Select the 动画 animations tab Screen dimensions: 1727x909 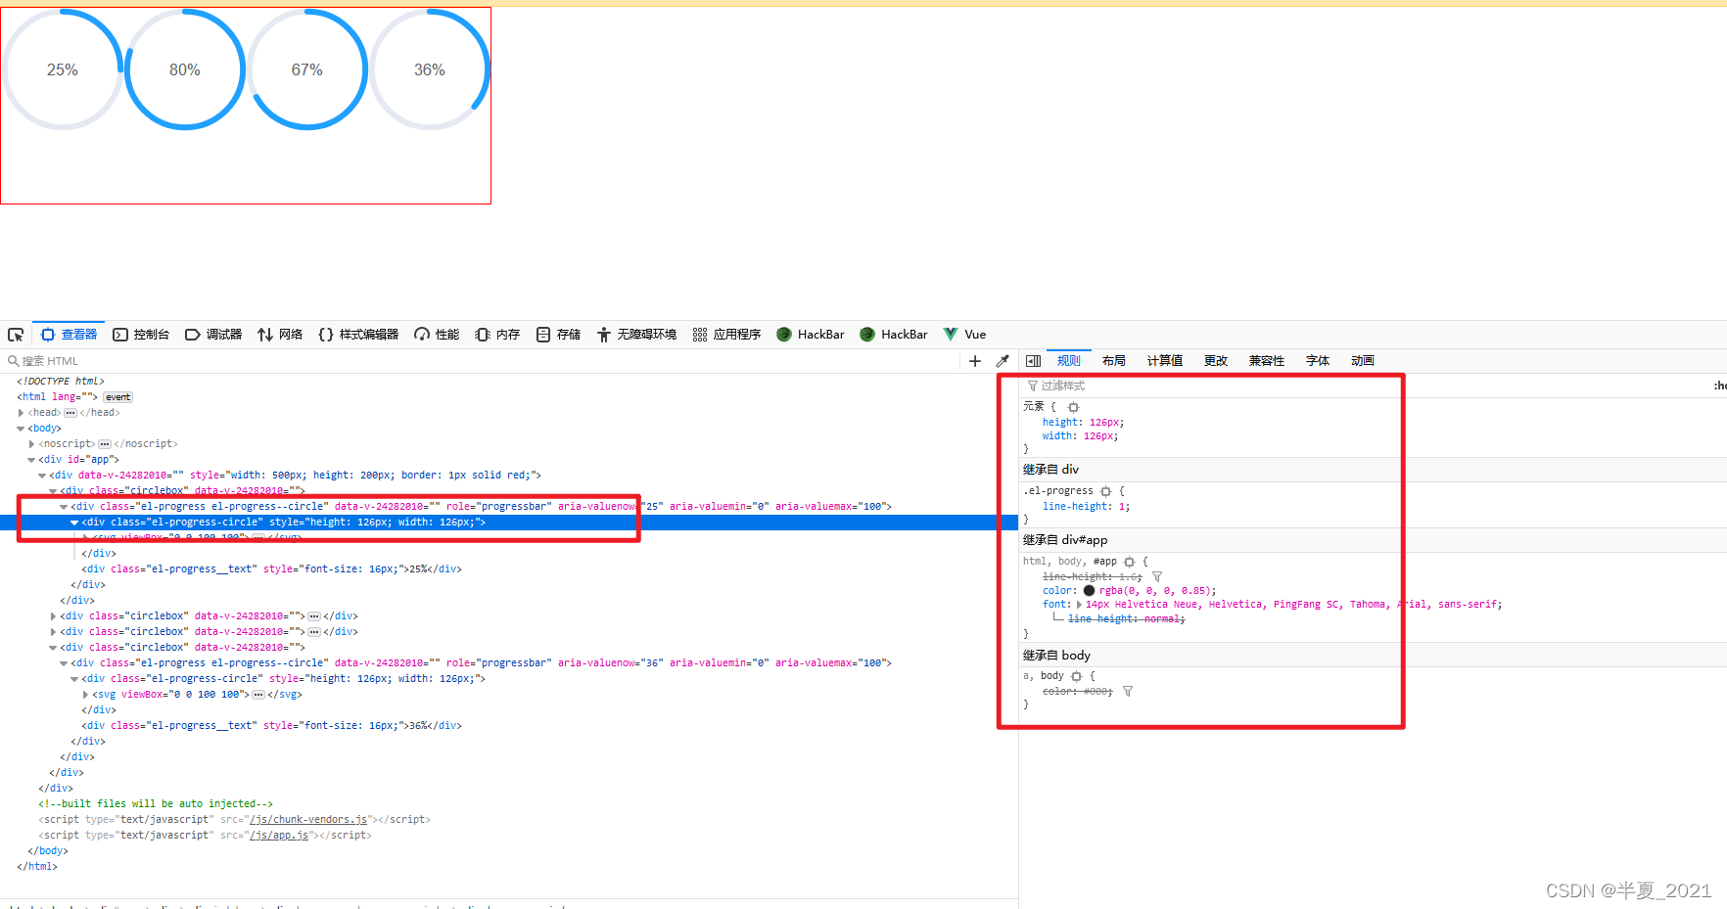pyautogui.click(x=1363, y=361)
